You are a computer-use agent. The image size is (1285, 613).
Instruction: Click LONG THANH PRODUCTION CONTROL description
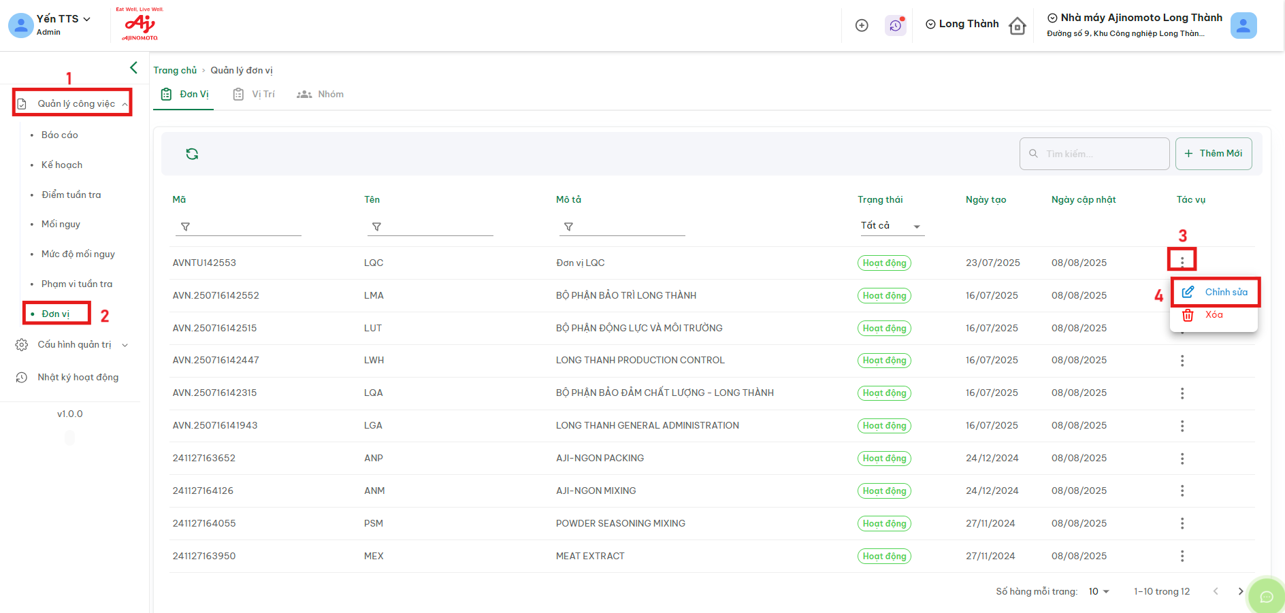[640, 360]
